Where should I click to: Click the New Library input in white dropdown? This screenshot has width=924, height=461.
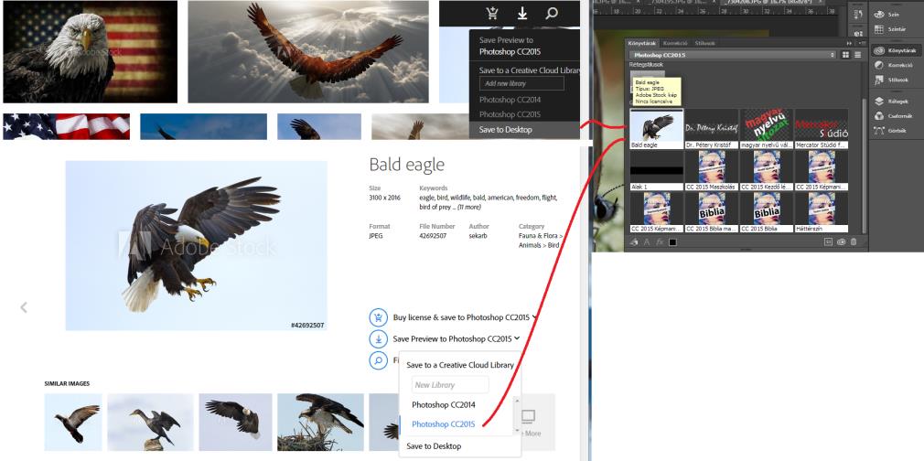click(x=449, y=385)
